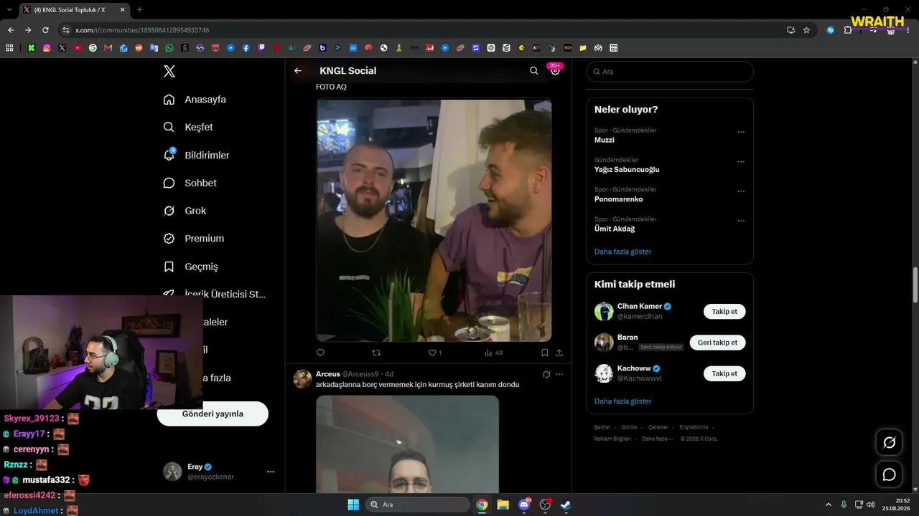Screen dimensions: 919x516
Task: Open the tab search dropdown arrow
Action: coord(9,10)
